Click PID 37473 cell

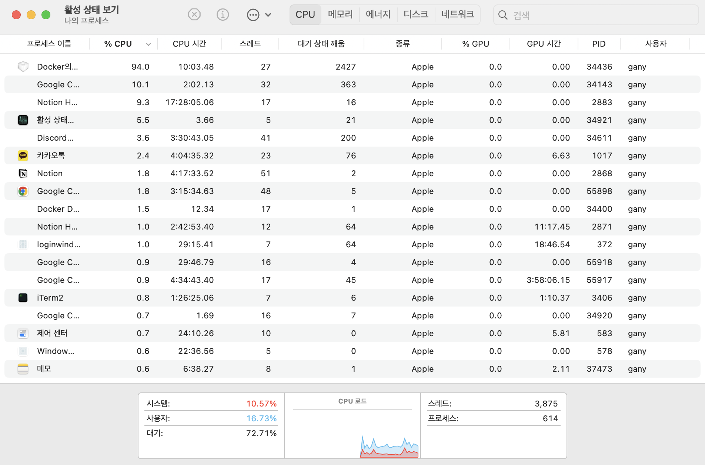click(x=599, y=369)
